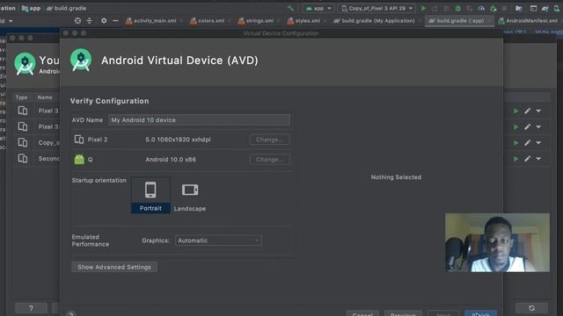Viewport: 563px width, 316px height.
Task: Open the app run configuration dropdown
Action: (318, 8)
